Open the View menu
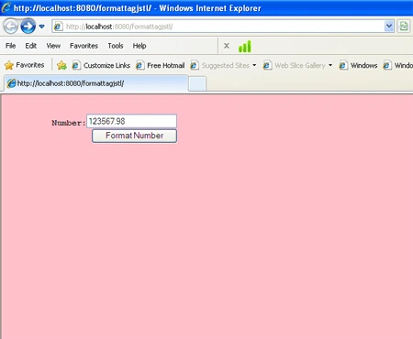Viewport: 413px width, 339px height. 53,46
